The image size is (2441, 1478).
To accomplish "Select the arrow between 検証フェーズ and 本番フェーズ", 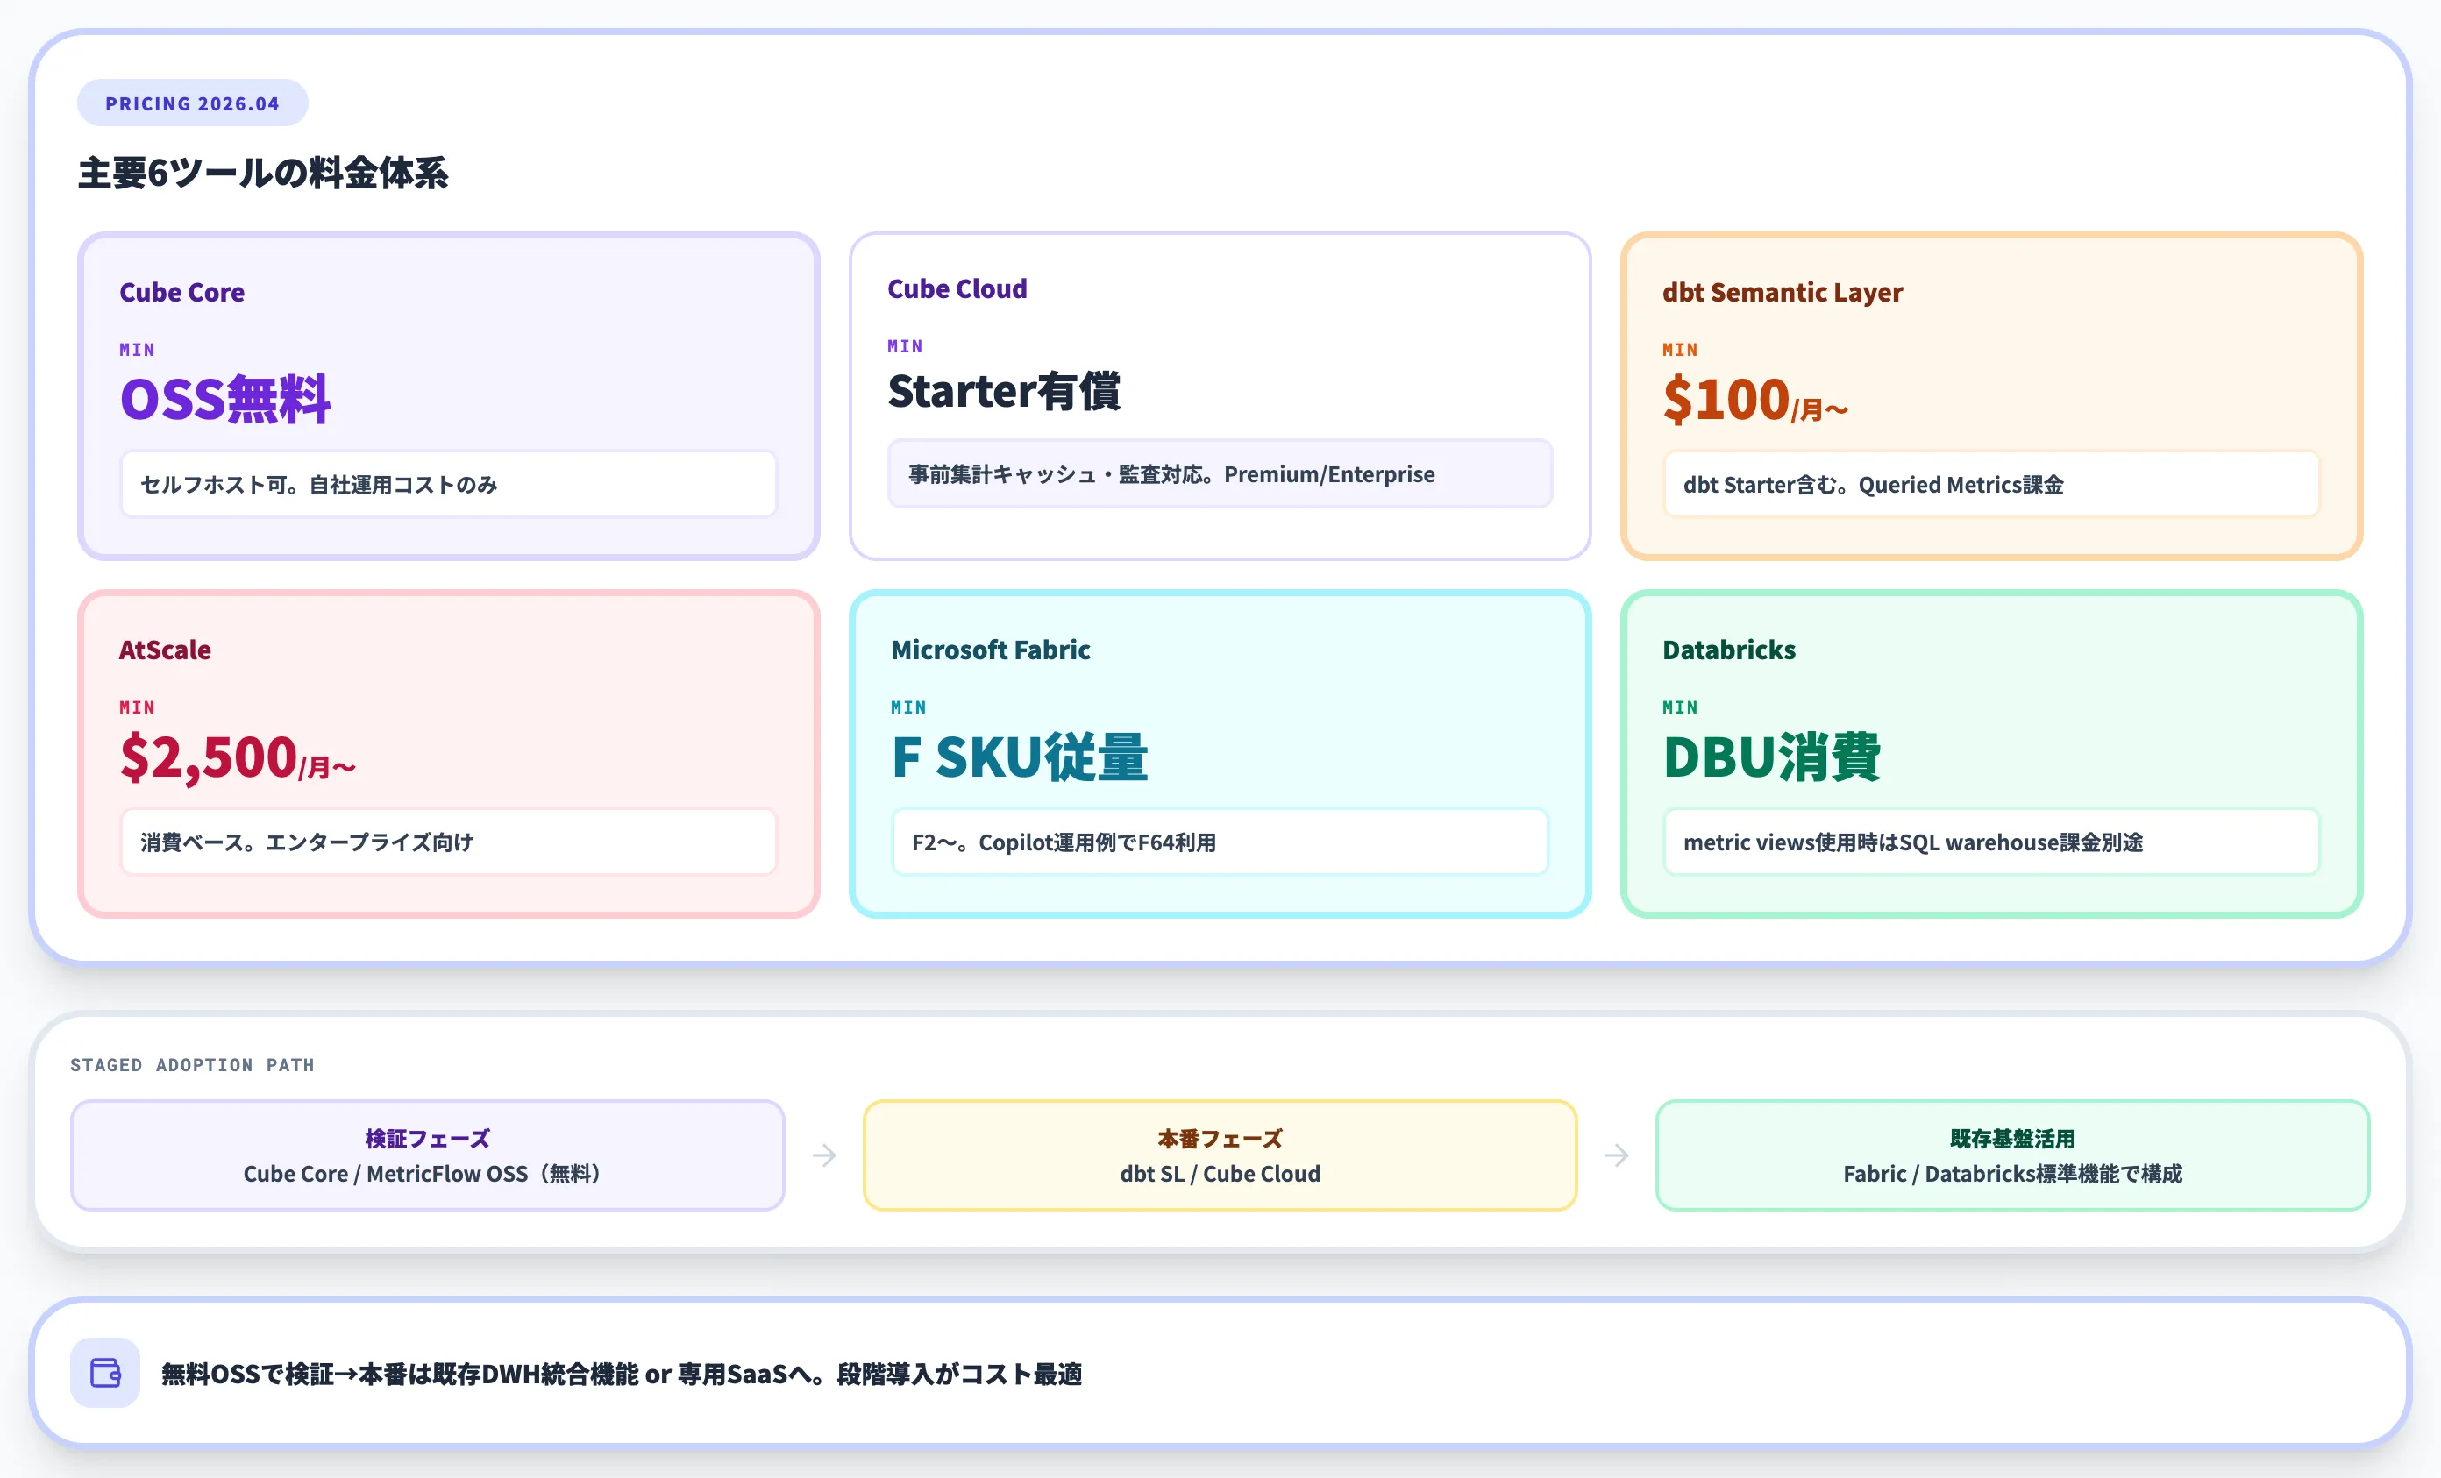I will coord(825,1154).
